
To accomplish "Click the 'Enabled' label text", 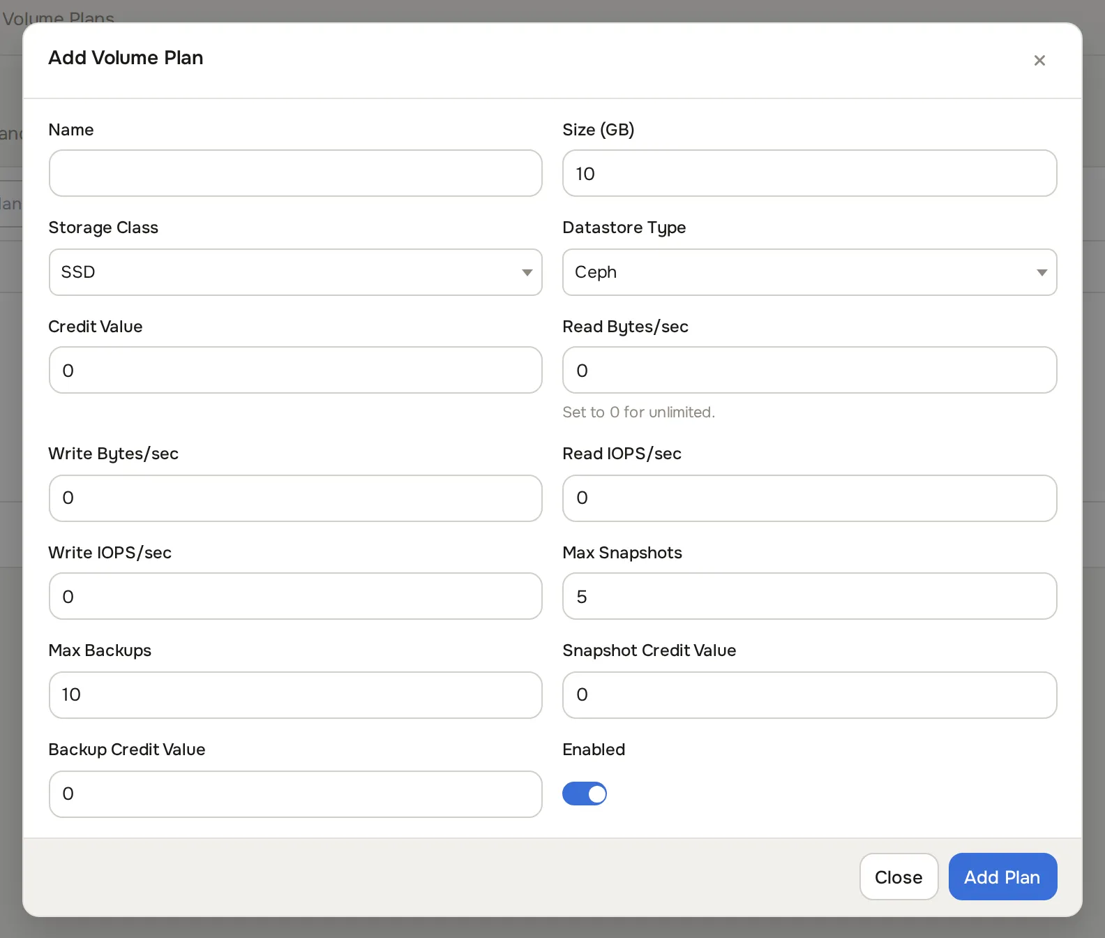I will click(594, 750).
